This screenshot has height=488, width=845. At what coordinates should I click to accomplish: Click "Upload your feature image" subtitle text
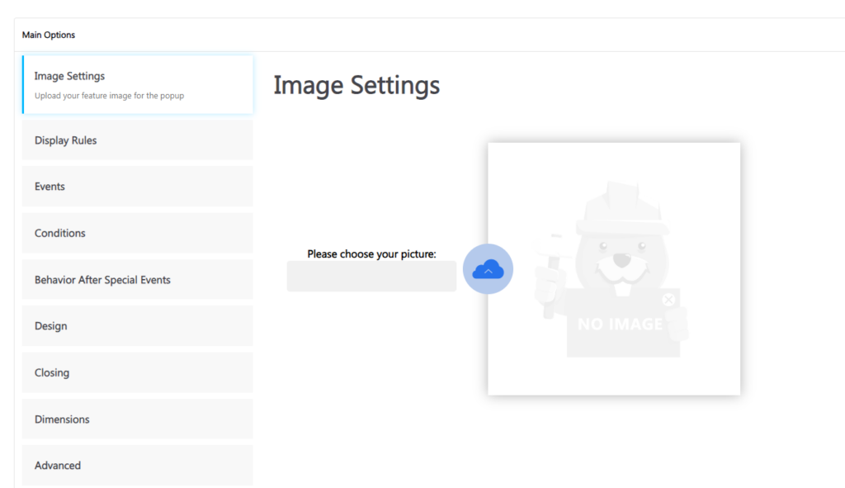pyautogui.click(x=109, y=96)
